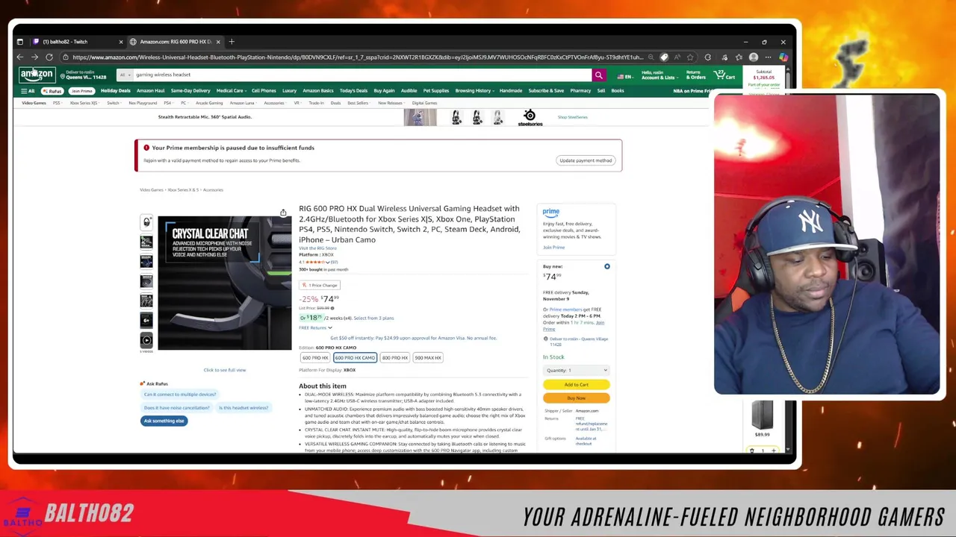This screenshot has width=956, height=537.
Task: Expand the FREE Returns chevron
Action: pyautogui.click(x=330, y=328)
